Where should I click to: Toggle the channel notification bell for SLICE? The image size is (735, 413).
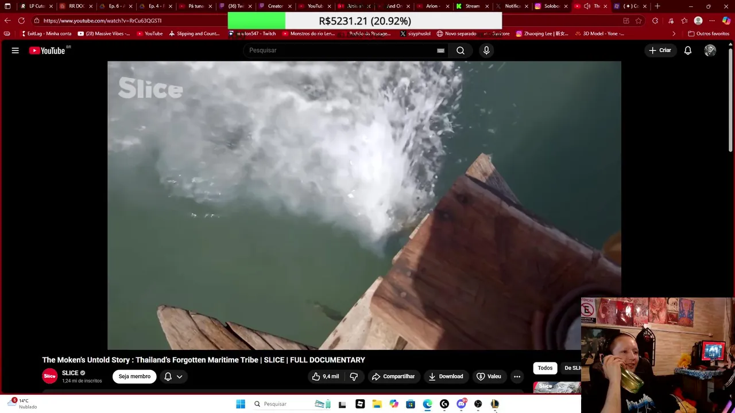(x=168, y=376)
